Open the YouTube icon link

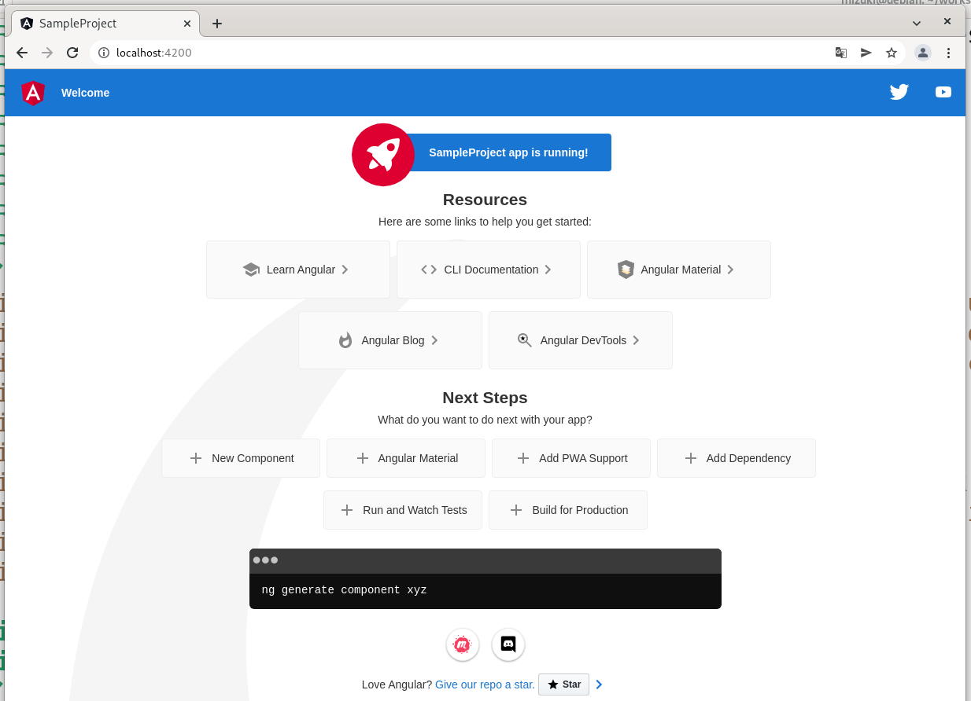[943, 92]
